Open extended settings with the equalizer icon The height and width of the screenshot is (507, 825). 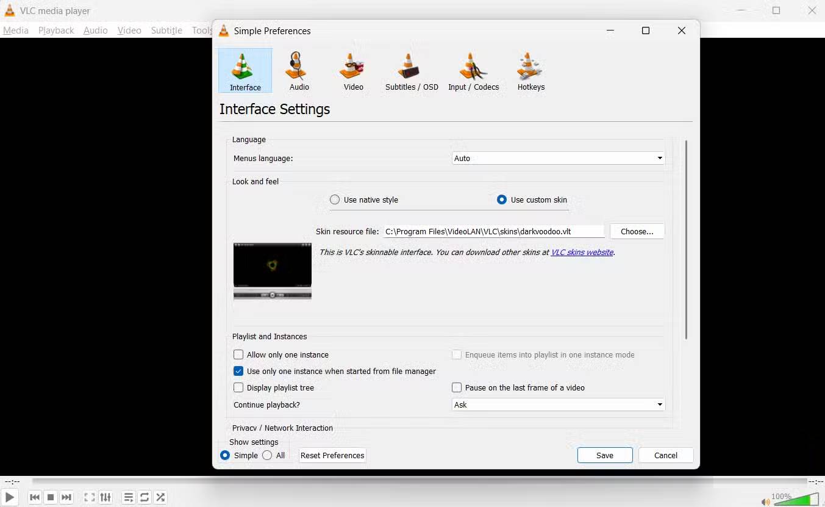click(105, 497)
